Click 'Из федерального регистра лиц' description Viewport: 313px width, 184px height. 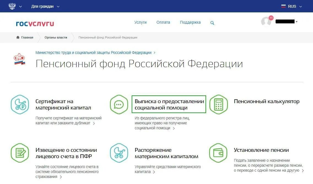(162, 123)
